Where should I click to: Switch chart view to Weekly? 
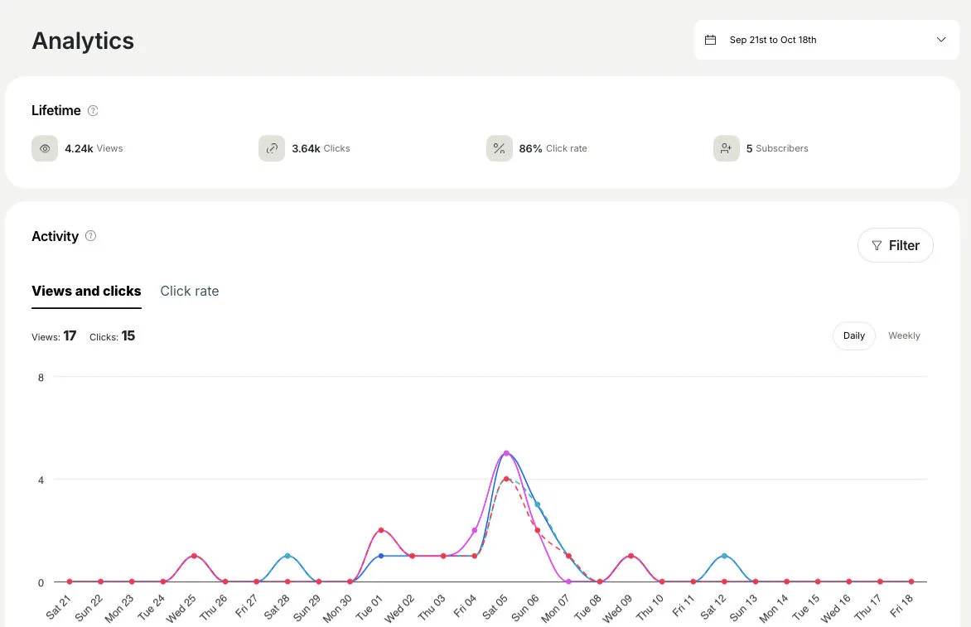904,335
